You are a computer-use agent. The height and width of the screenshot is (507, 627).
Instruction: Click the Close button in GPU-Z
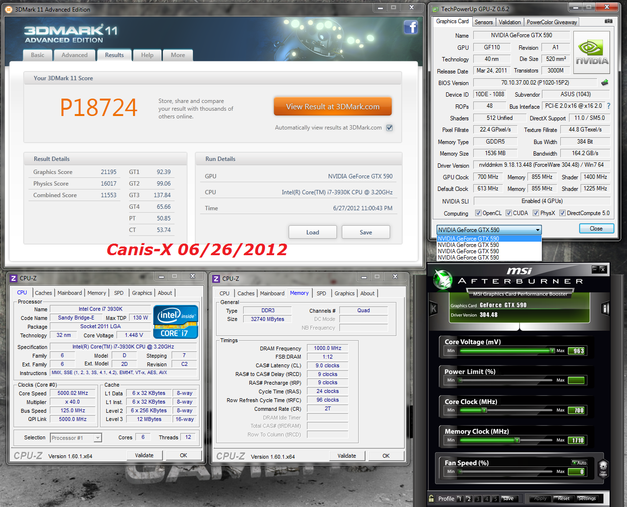(596, 229)
